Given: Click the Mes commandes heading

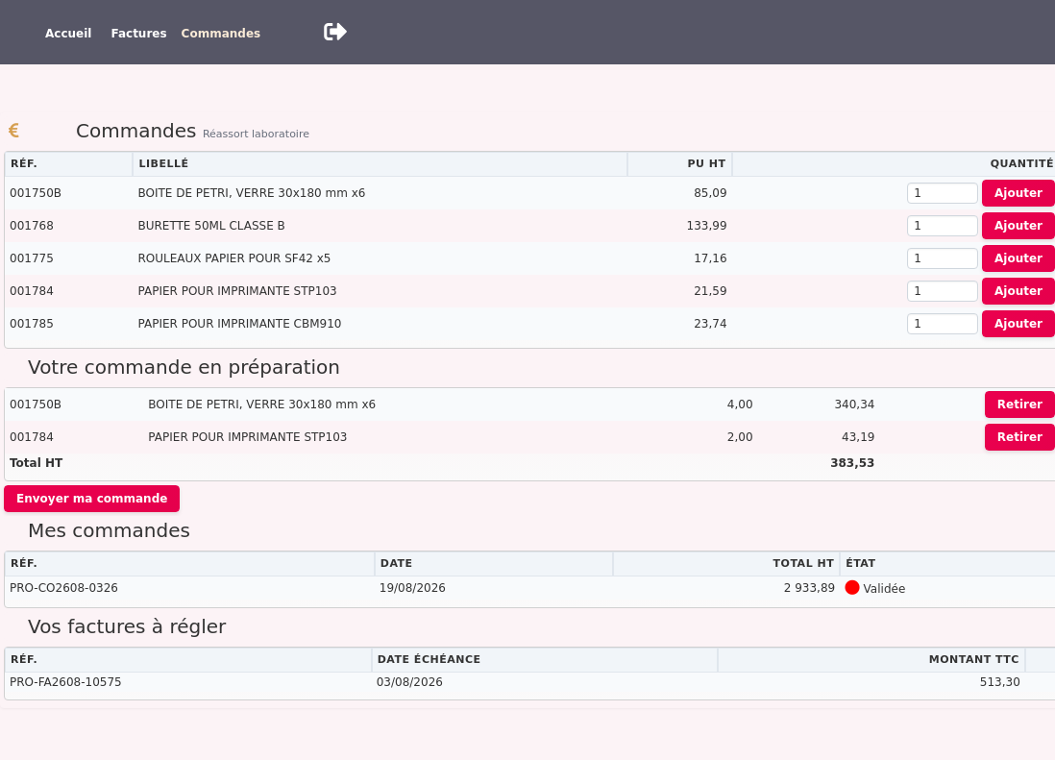Looking at the screenshot, I should tap(109, 530).
